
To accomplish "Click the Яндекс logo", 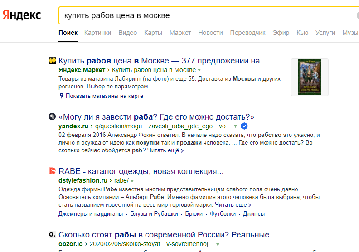I will (x=21, y=15).
